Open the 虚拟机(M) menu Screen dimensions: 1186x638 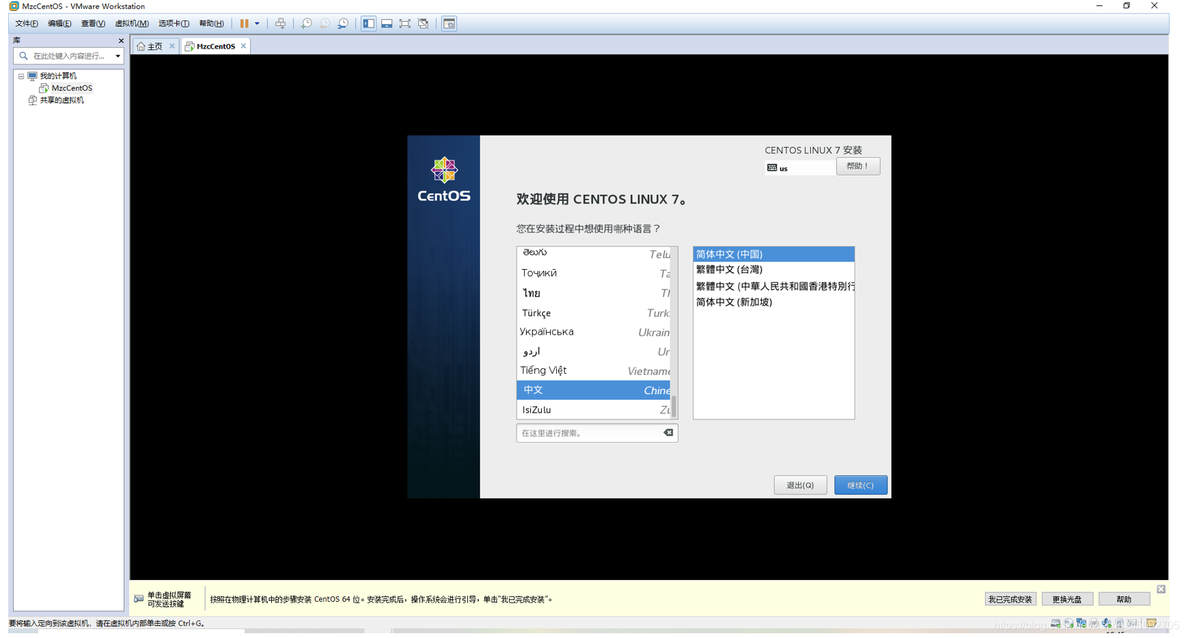[x=131, y=23]
